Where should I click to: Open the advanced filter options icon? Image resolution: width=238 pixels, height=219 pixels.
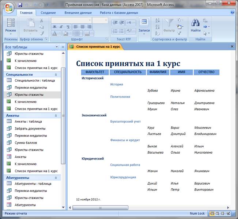[x=180, y=27]
